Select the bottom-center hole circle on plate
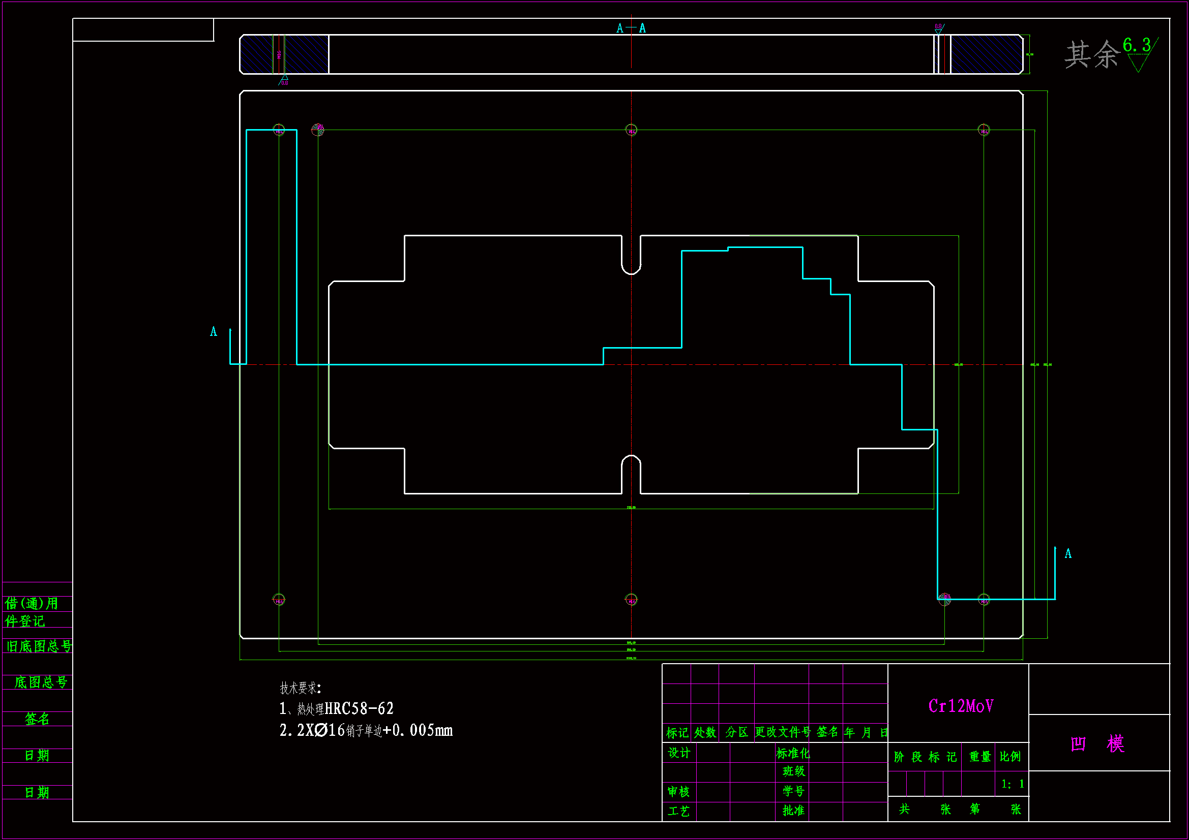The width and height of the screenshot is (1189, 840). pos(631,600)
